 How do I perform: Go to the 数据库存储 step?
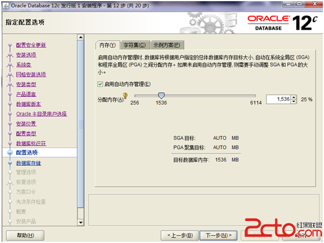(x=28, y=164)
